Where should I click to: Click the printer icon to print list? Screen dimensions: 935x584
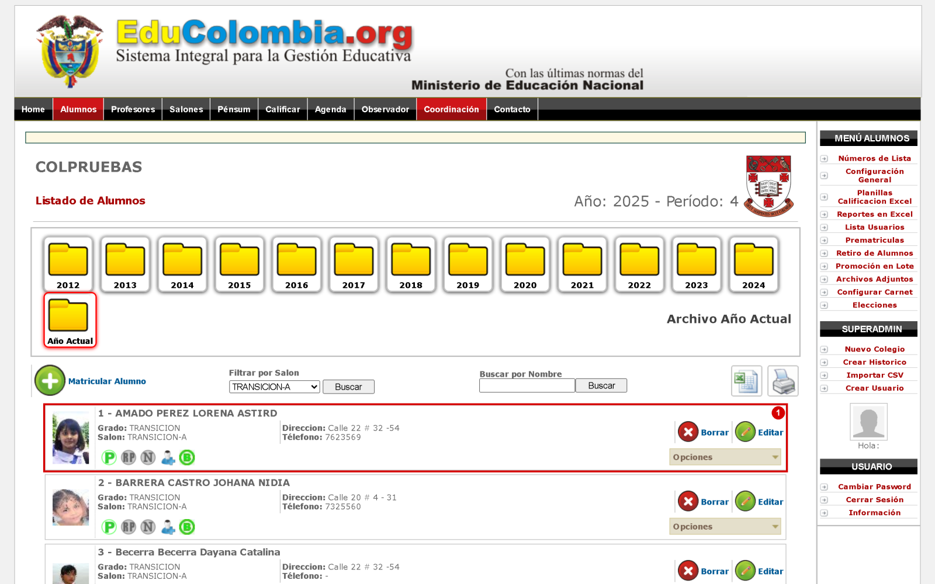point(783,381)
